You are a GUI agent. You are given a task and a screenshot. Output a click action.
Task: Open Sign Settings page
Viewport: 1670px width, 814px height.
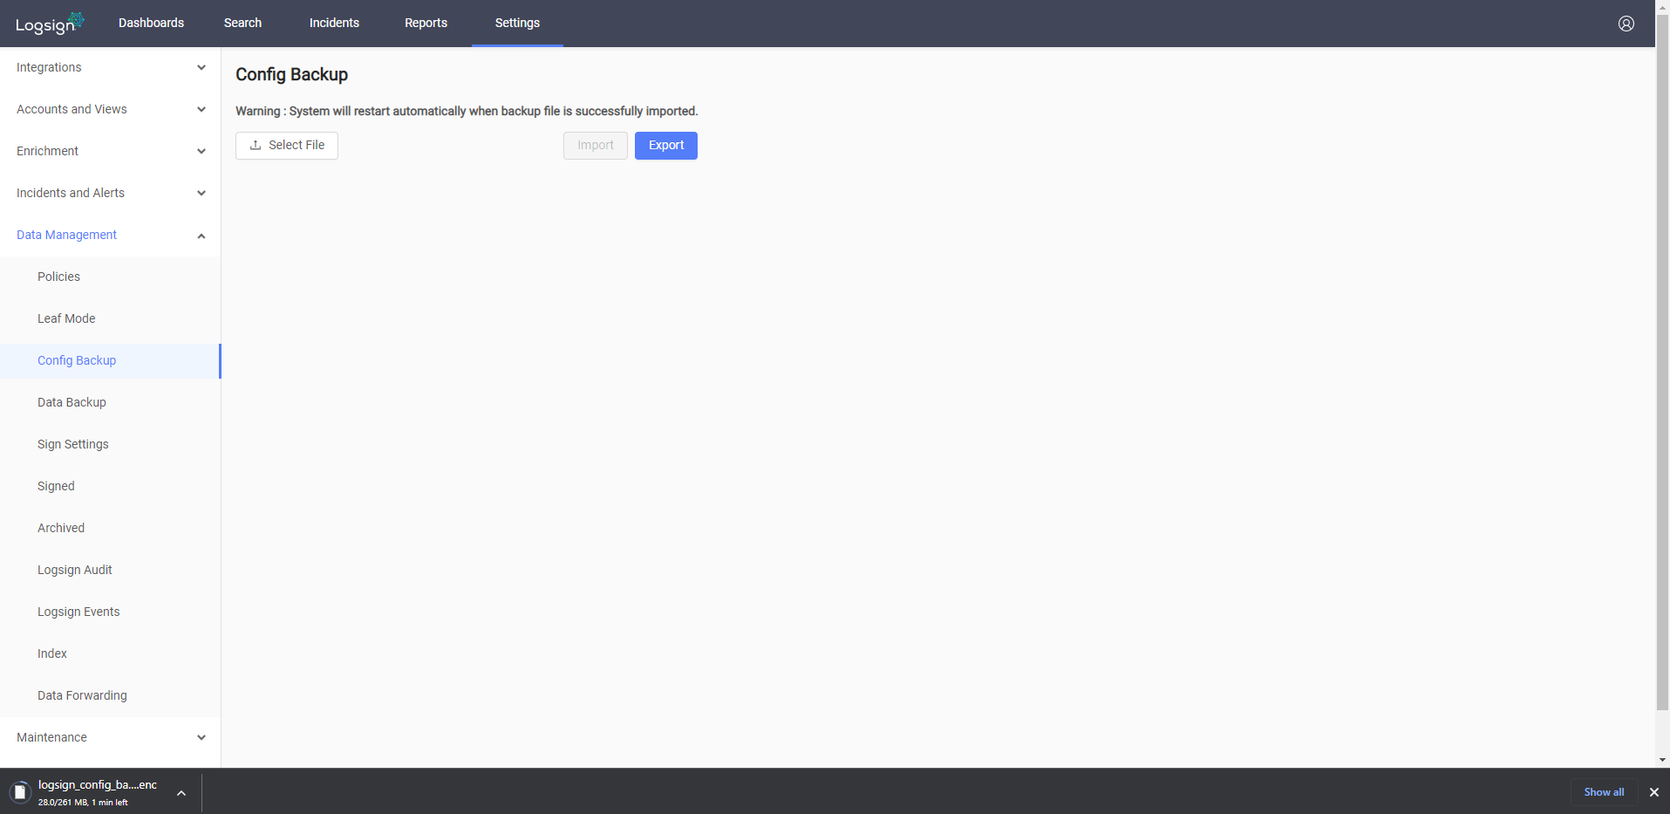(x=110, y=444)
